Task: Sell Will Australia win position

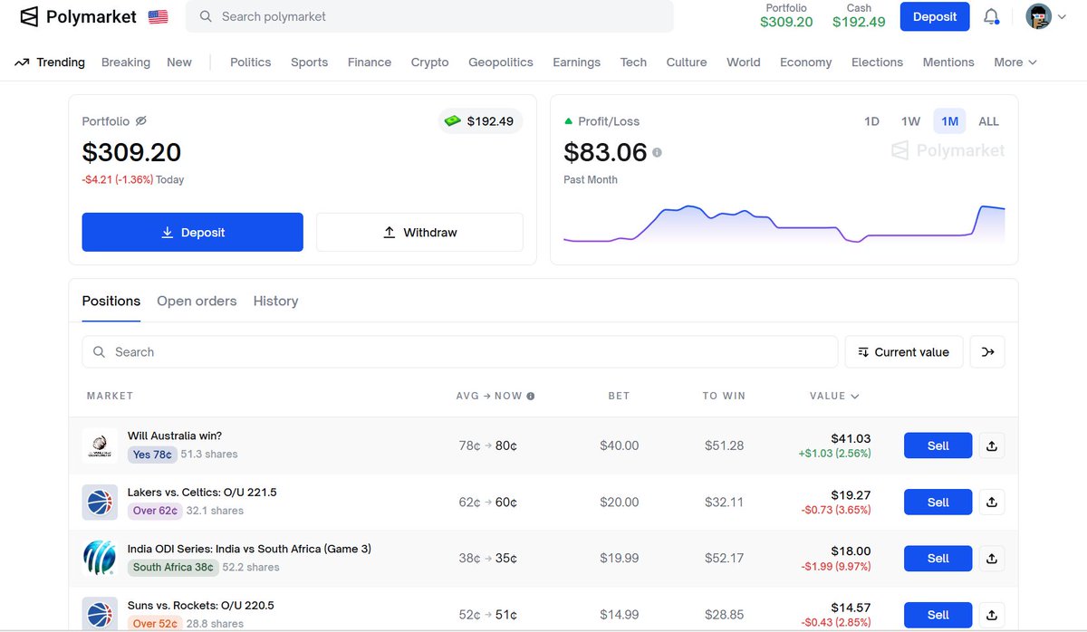Action: [938, 445]
